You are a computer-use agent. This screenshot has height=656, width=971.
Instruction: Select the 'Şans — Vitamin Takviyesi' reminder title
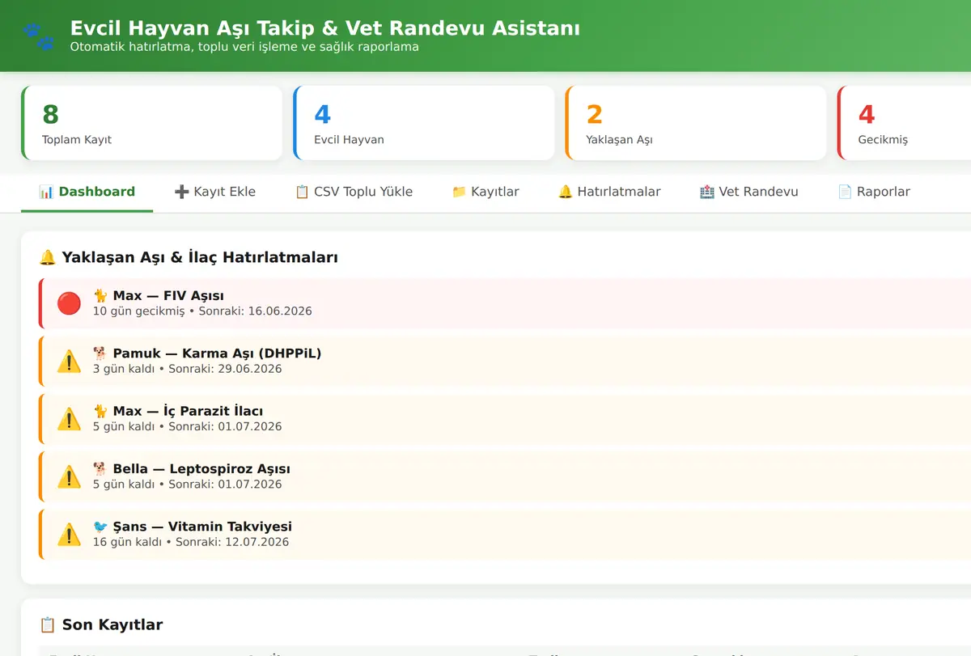click(193, 526)
